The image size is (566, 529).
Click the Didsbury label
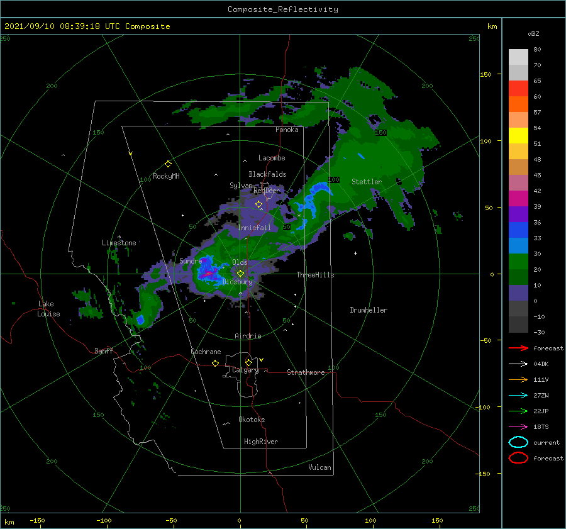point(237,282)
